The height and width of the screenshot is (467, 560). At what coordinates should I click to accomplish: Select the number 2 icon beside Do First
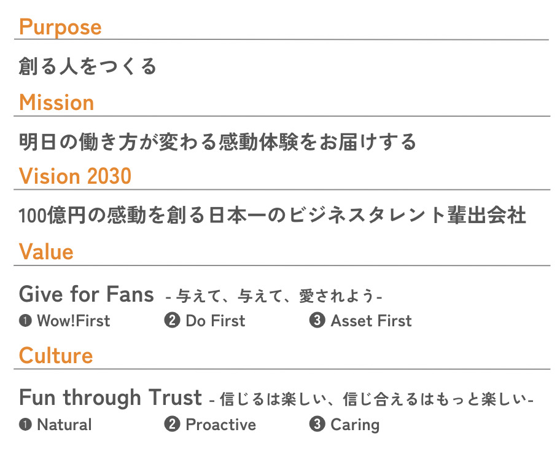[x=172, y=320]
